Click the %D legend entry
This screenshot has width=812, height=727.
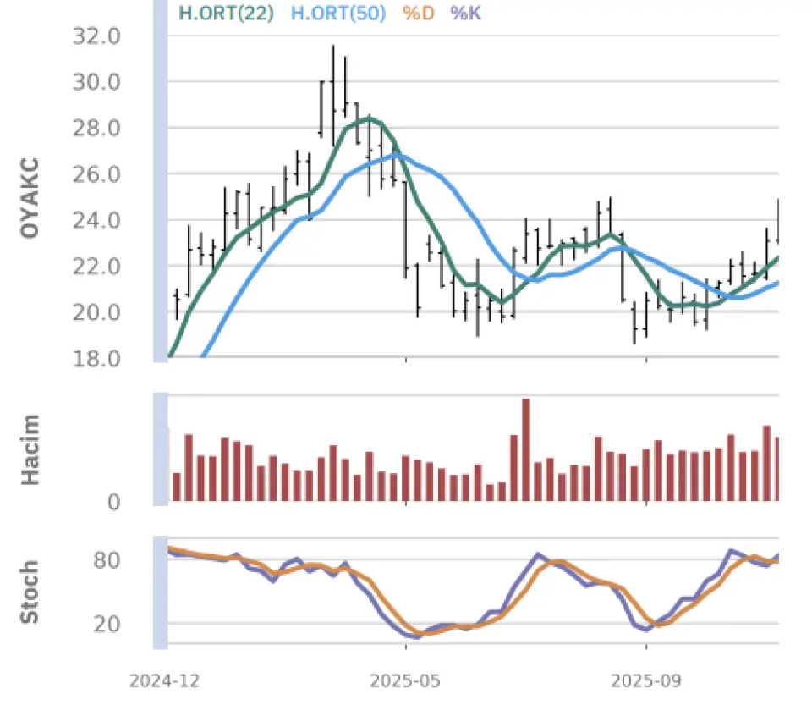pyautogui.click(x=418, y=13)
